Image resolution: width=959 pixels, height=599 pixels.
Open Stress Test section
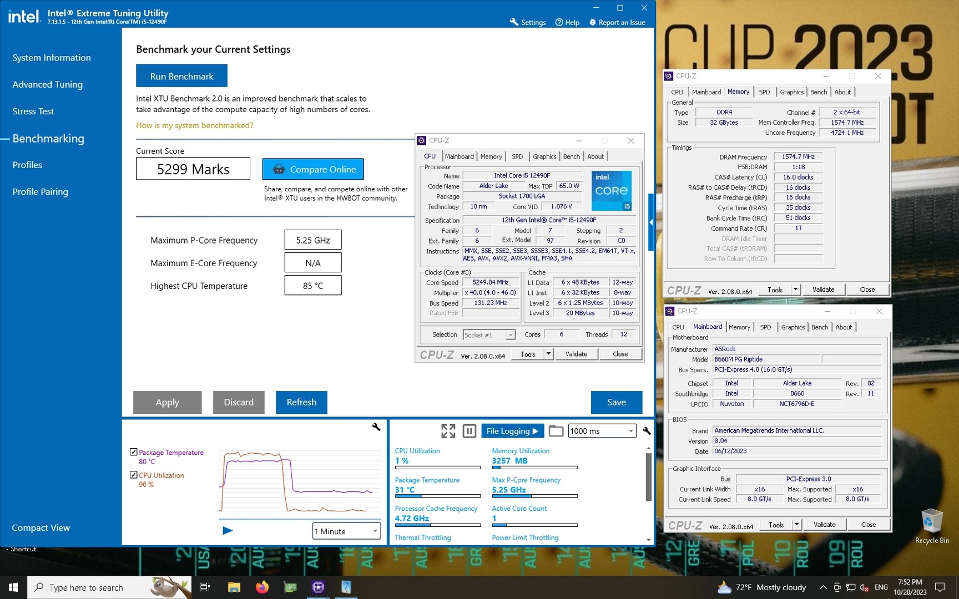(x=33, y=111)
